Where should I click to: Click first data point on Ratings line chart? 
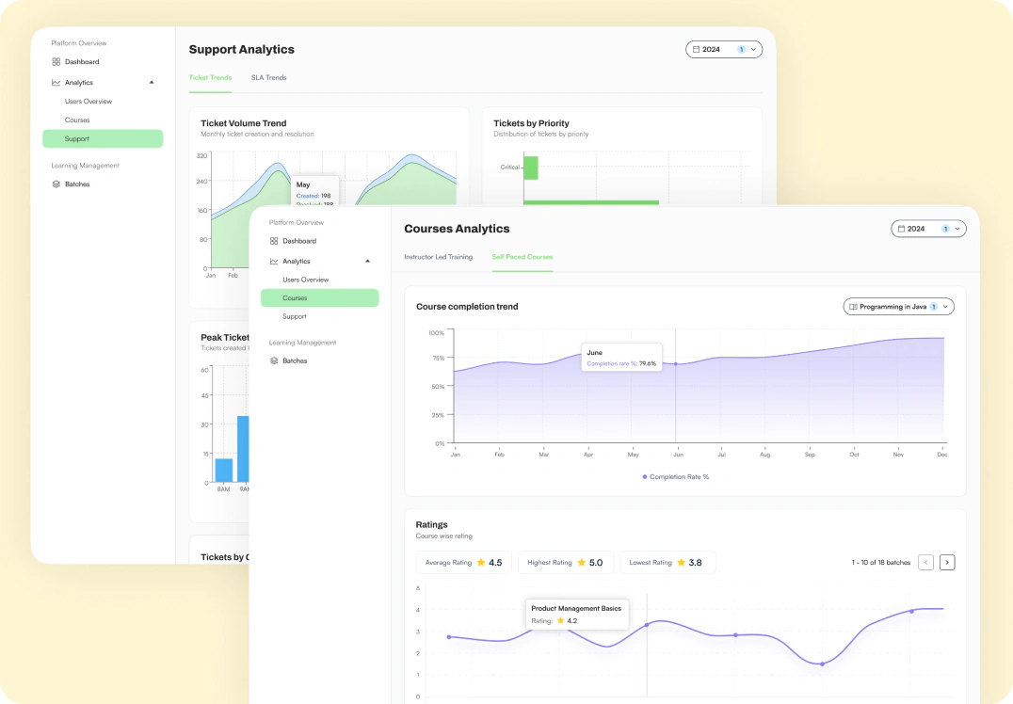(449, 637)
